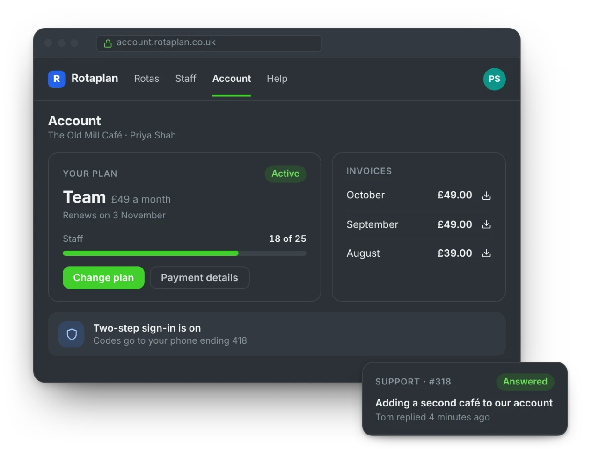
Task: Click the padlock icon in address bar
Action: [108, 43]
